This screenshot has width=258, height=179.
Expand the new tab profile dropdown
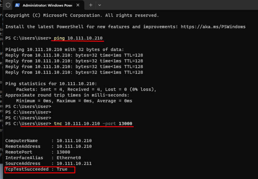100,5
